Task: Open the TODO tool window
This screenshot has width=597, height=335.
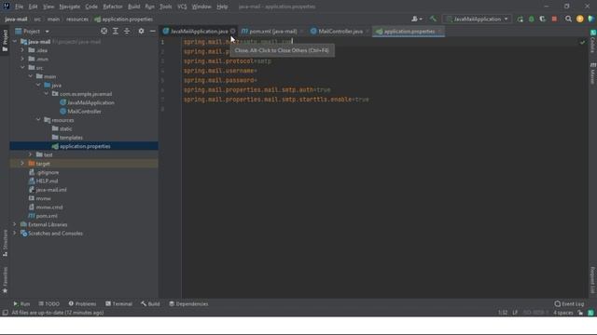Action: point(49,304)
